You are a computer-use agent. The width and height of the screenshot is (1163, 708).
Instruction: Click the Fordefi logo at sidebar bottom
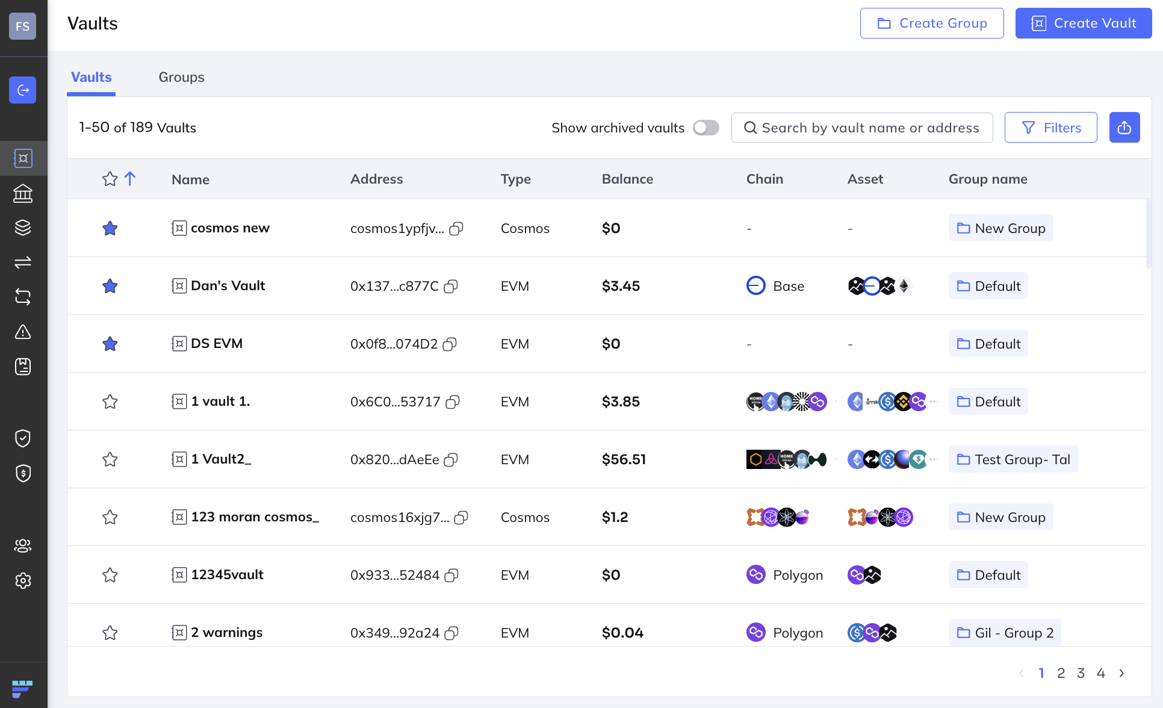coord(22,688)
